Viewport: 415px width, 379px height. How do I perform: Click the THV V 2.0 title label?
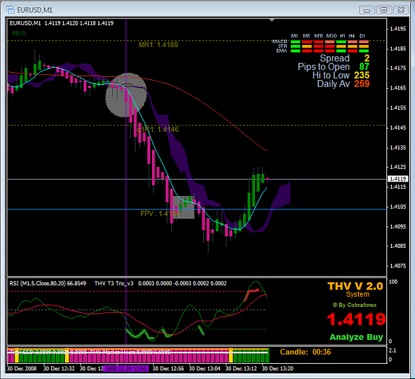(x=355, y=286)
